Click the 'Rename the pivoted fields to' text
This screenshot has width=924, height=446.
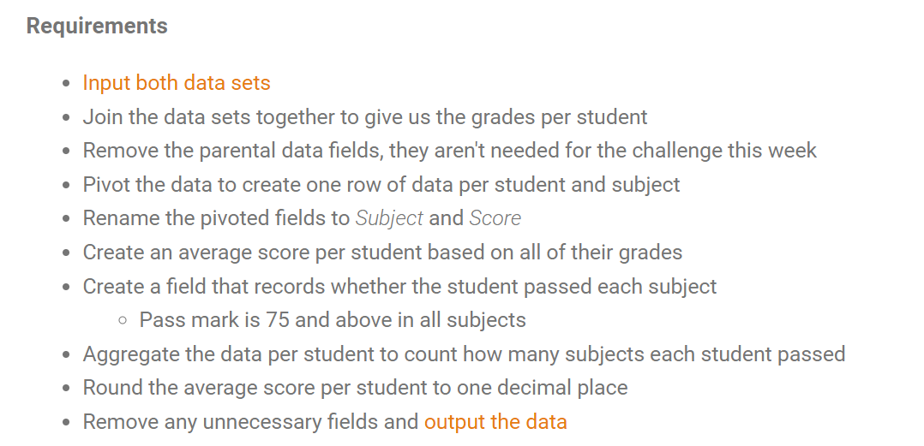(x=216, y=218)
